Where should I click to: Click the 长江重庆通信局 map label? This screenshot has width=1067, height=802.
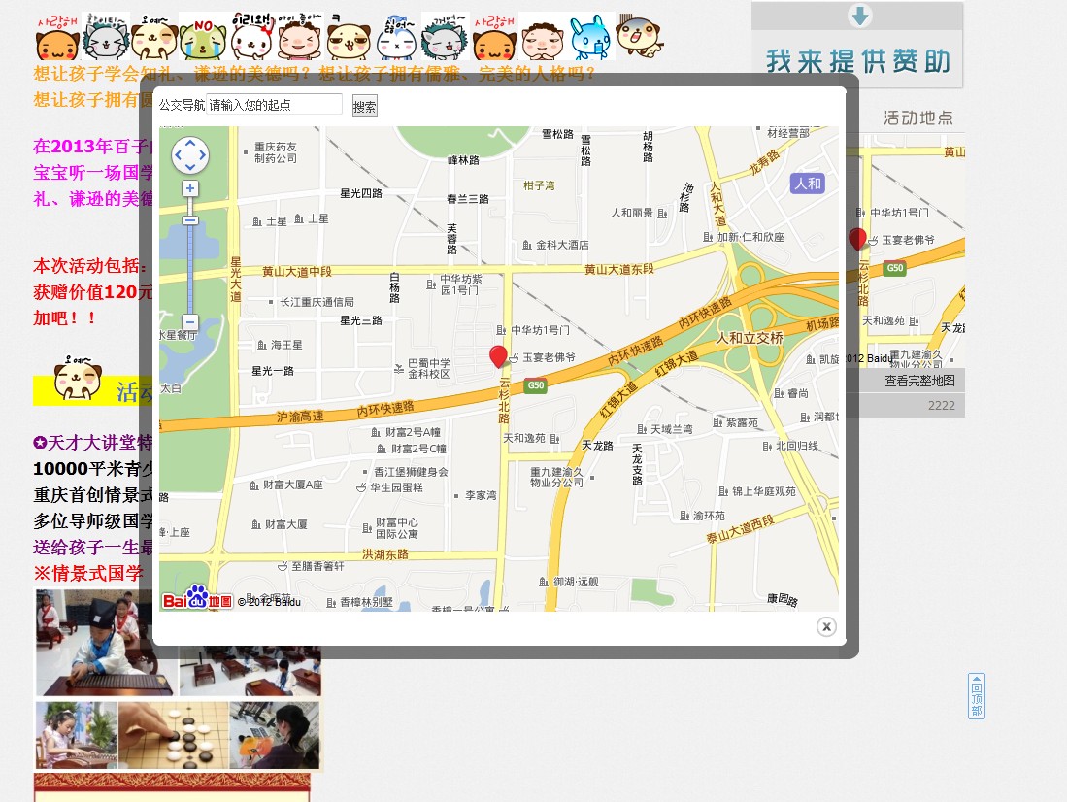317,302
